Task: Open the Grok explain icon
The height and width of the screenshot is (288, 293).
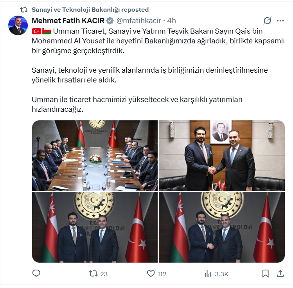Action: coord(267,21)
